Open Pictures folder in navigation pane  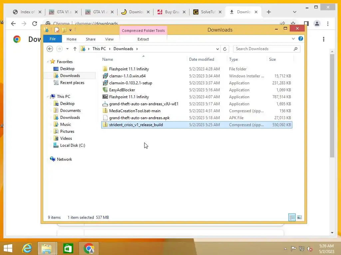[x=67, y=131]
